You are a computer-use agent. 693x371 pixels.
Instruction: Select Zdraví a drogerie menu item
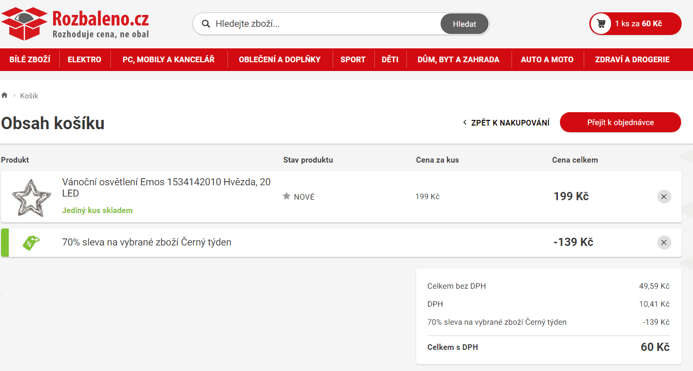pyautogui.click(x=632, y=59)
